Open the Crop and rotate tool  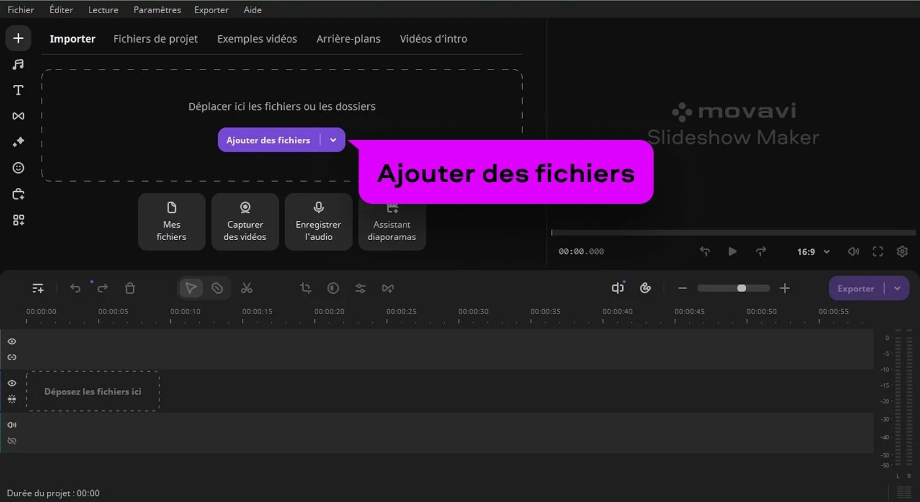point(306,289)
